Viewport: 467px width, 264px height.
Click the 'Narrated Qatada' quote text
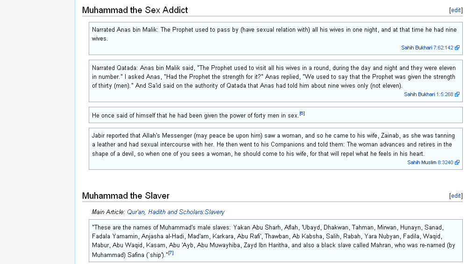[274, 77]
